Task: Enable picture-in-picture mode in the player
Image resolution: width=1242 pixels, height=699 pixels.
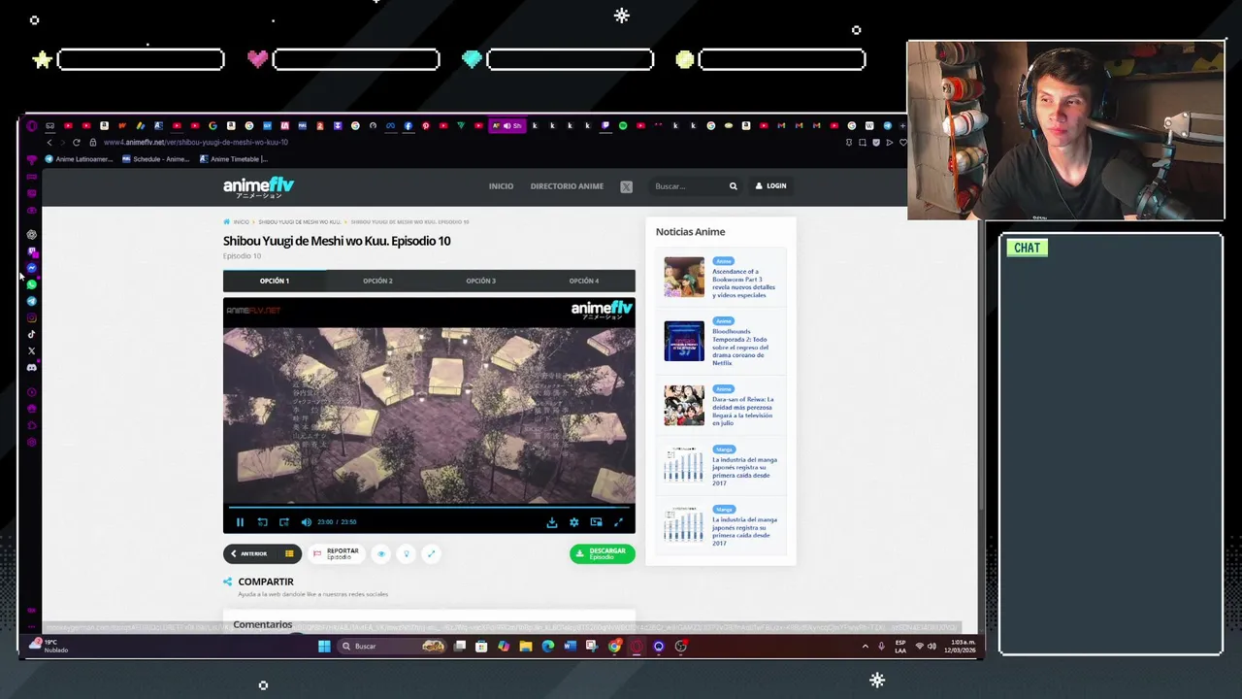Action: click(596, 522)
